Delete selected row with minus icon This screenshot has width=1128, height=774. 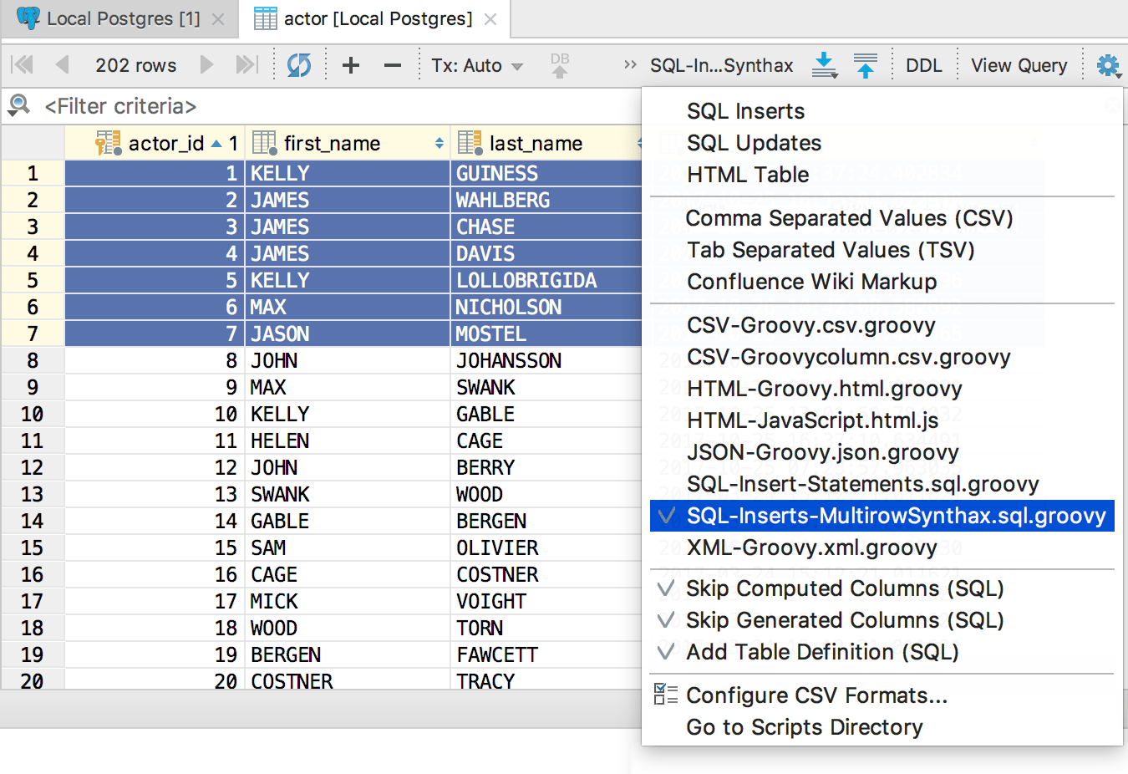point(393,64)
